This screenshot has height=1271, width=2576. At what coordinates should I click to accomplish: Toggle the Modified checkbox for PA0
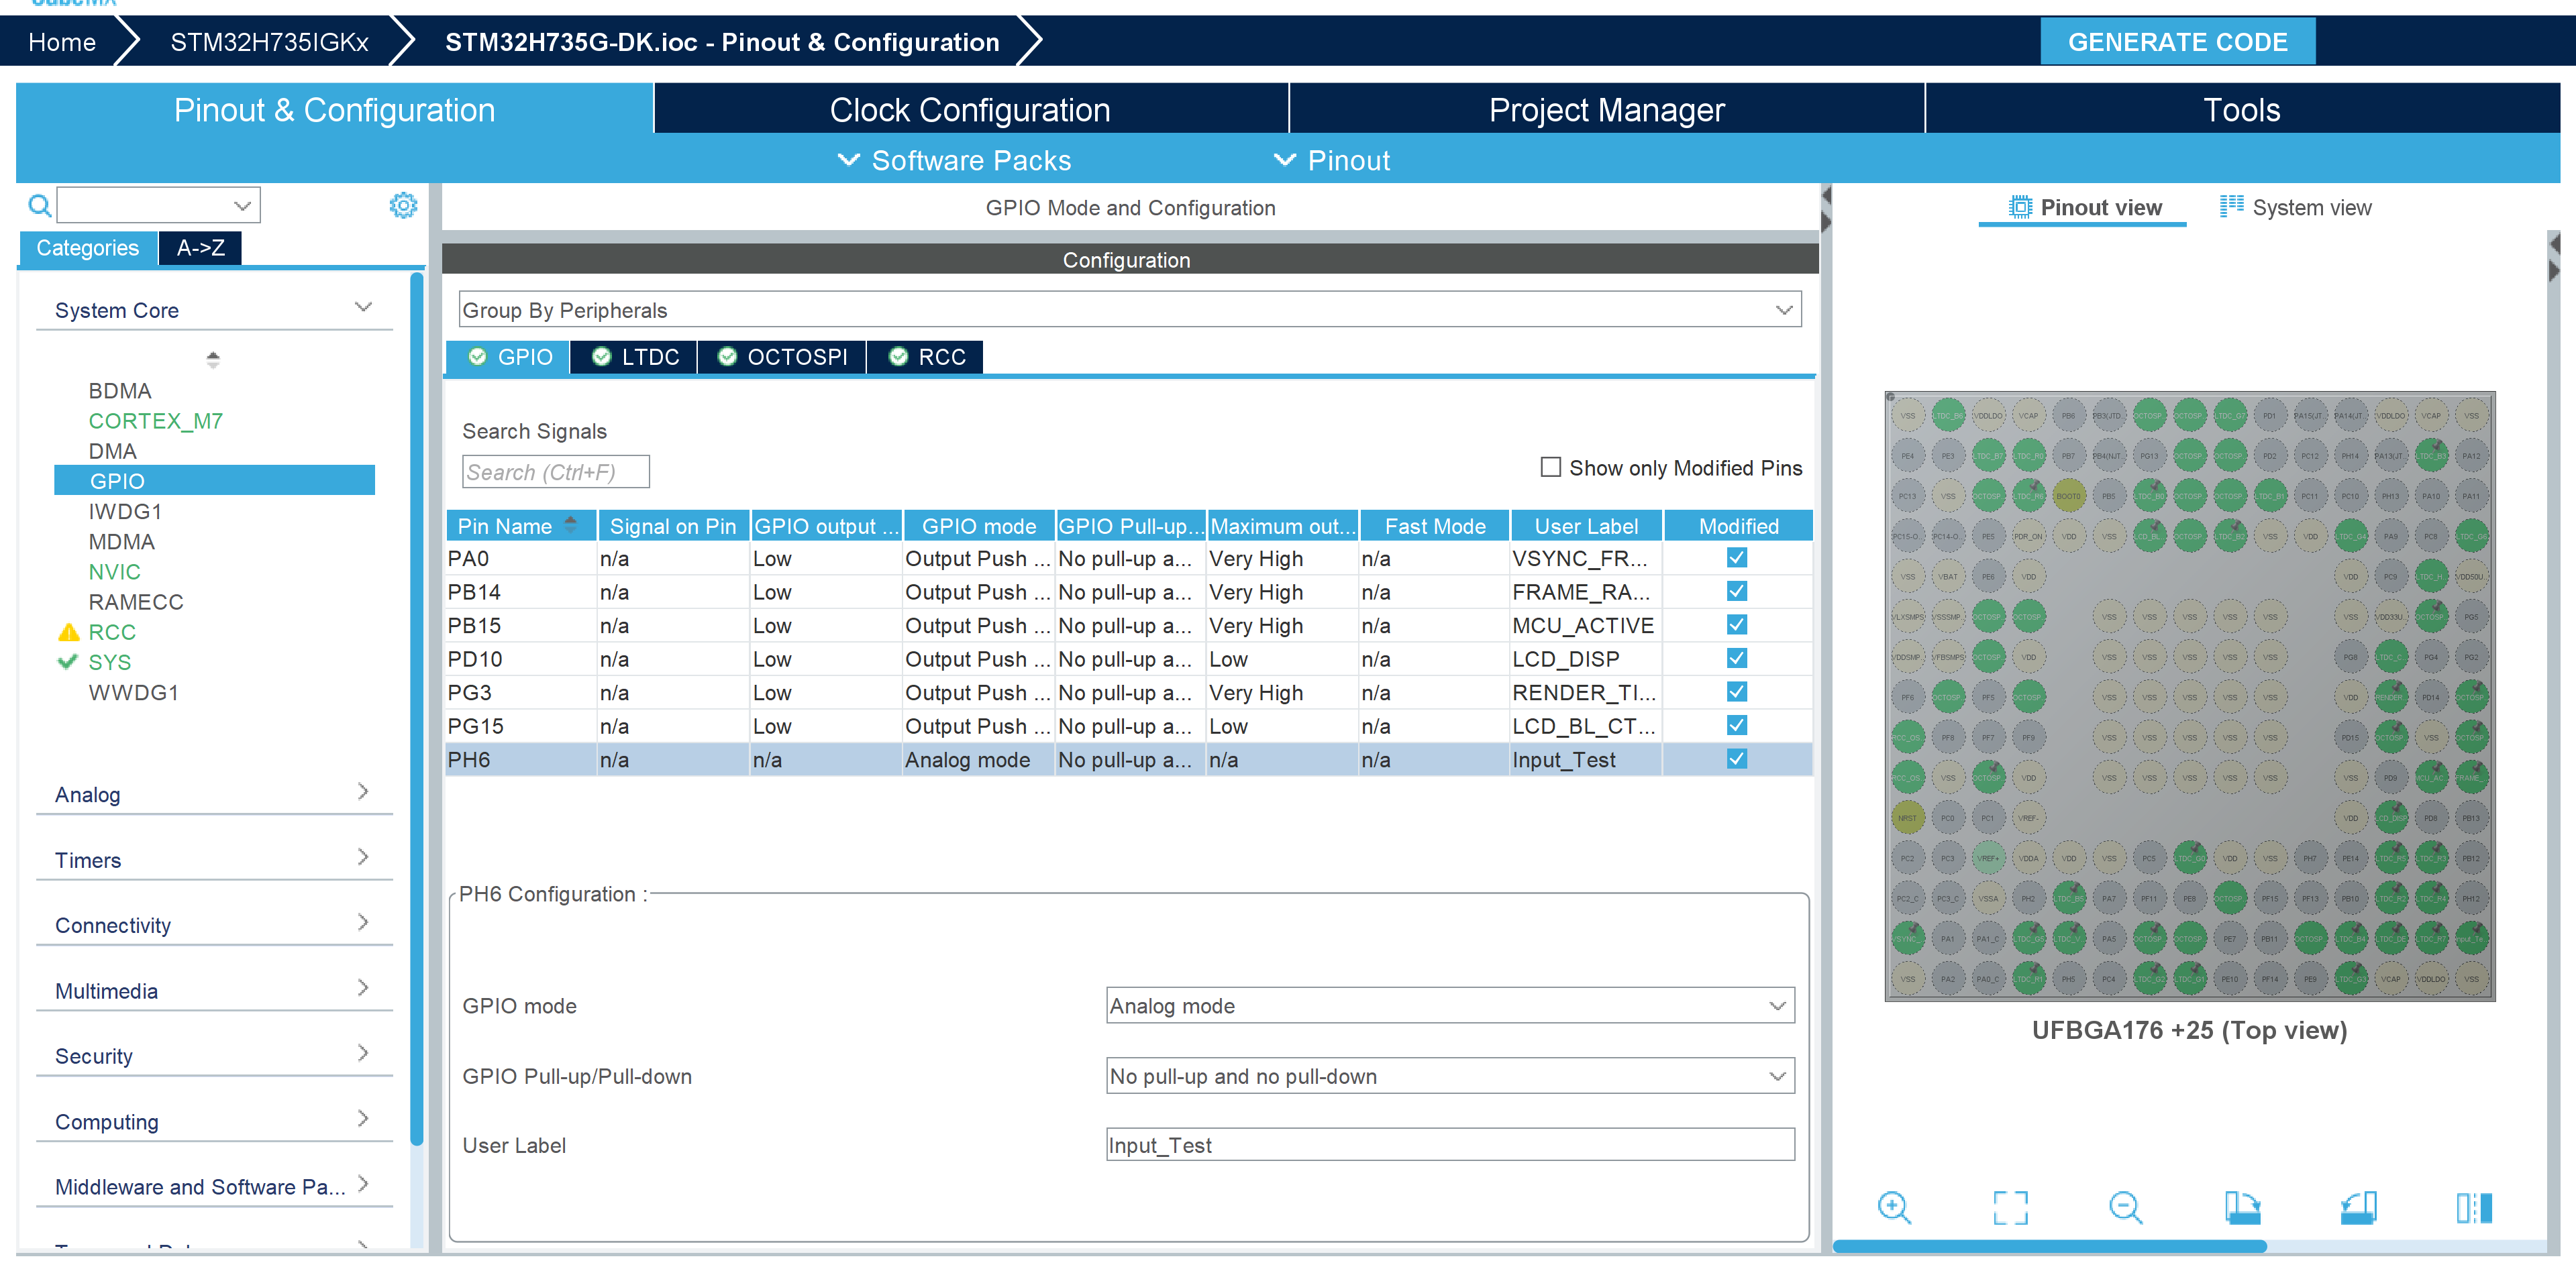point(1737,559)
